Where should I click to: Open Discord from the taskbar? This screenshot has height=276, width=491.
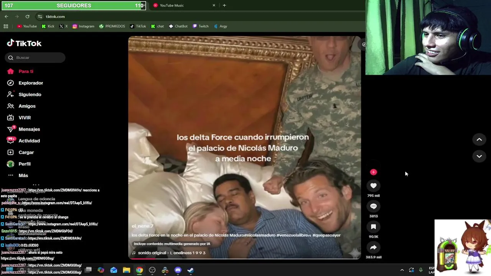178,270
